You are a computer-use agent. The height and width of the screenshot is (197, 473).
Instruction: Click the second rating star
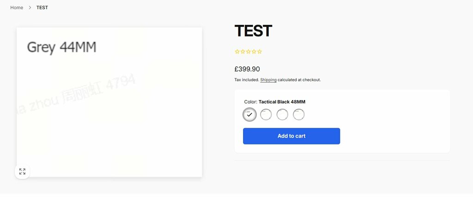pyautogui.click(x=243, y=52)
